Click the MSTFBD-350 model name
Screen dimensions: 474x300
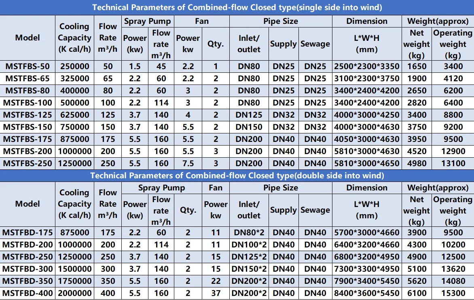coord(28,281)
